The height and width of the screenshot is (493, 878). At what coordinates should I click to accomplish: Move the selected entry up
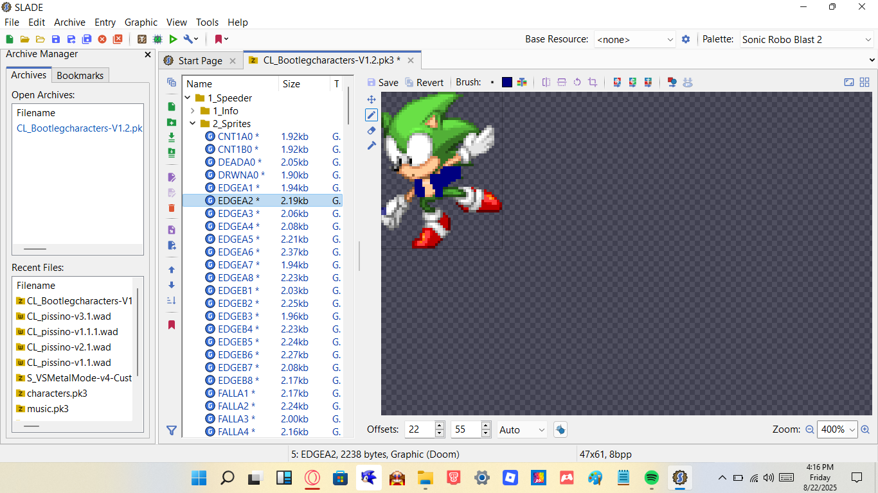click(x=172, y=270)
